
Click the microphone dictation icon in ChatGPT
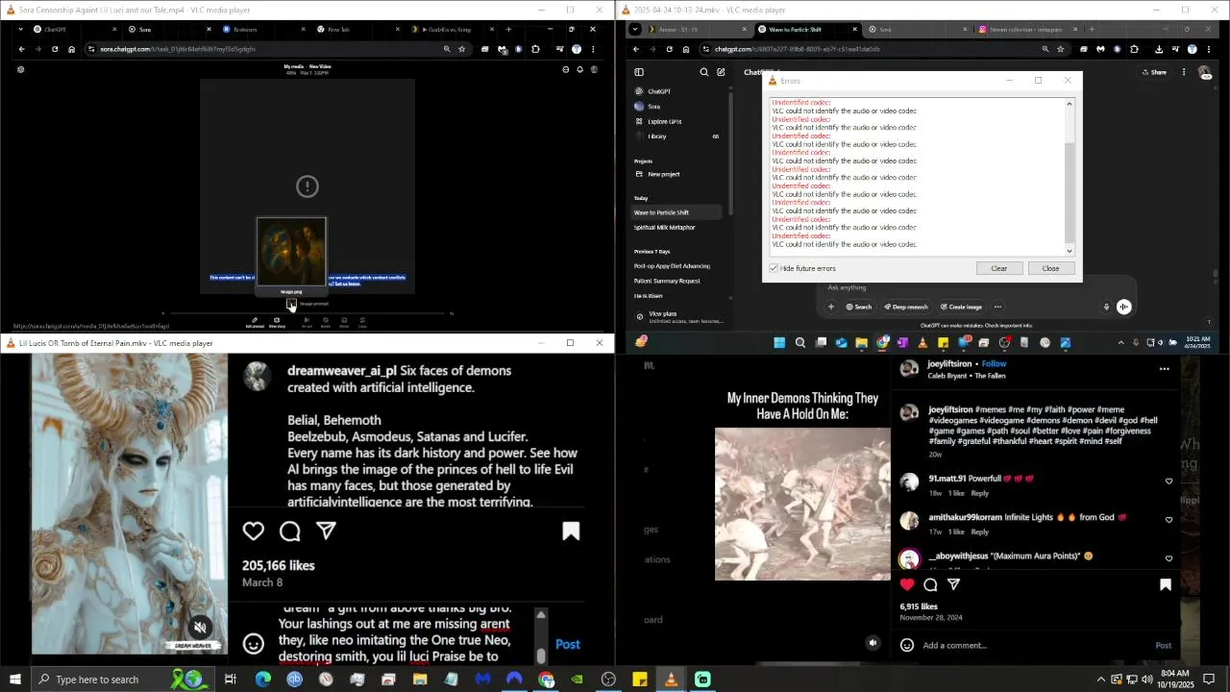1106,307
